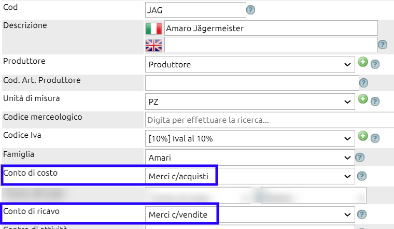Show help for Codice Iva
This screenshot has width=394, height=229.
tap(375, 138)
